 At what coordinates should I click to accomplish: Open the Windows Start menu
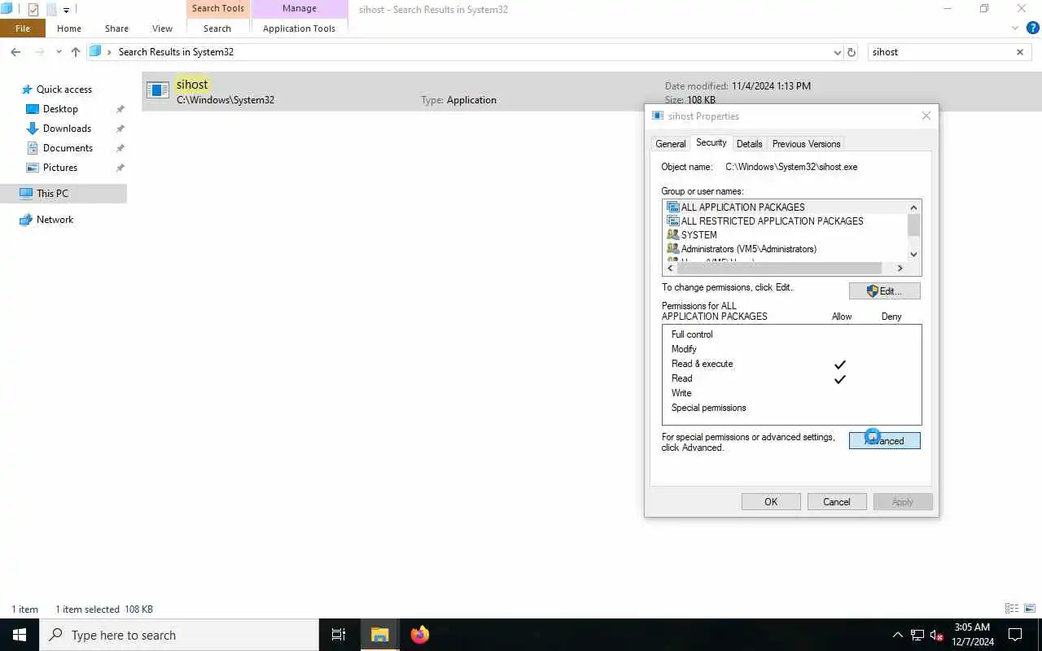click(x=20, y=635)
